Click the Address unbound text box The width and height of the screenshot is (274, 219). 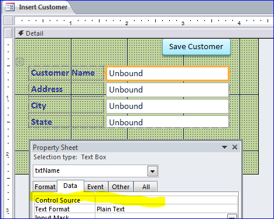click(167, 90)
